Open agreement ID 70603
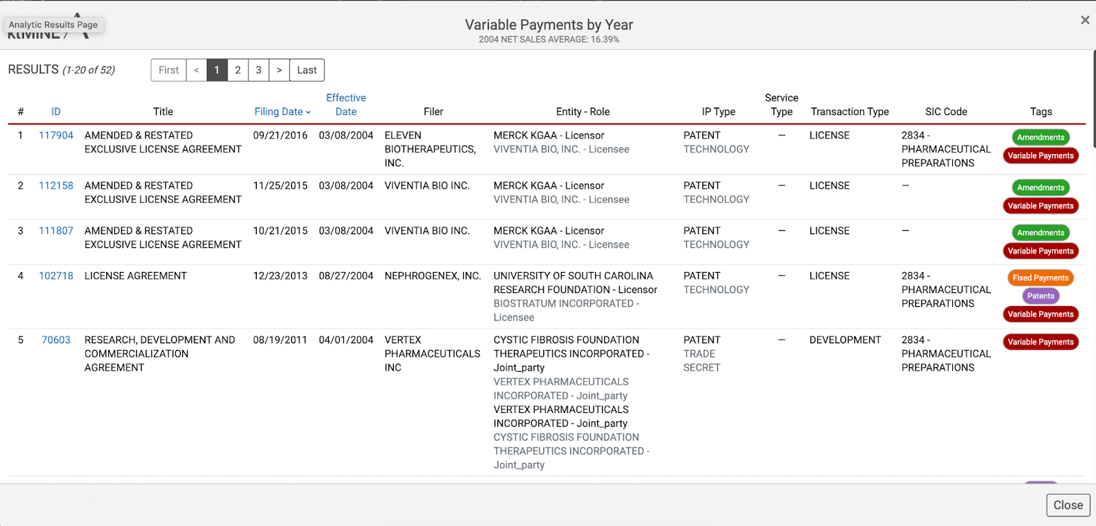The image size is (1096, 526). click(x=56, y=340)
